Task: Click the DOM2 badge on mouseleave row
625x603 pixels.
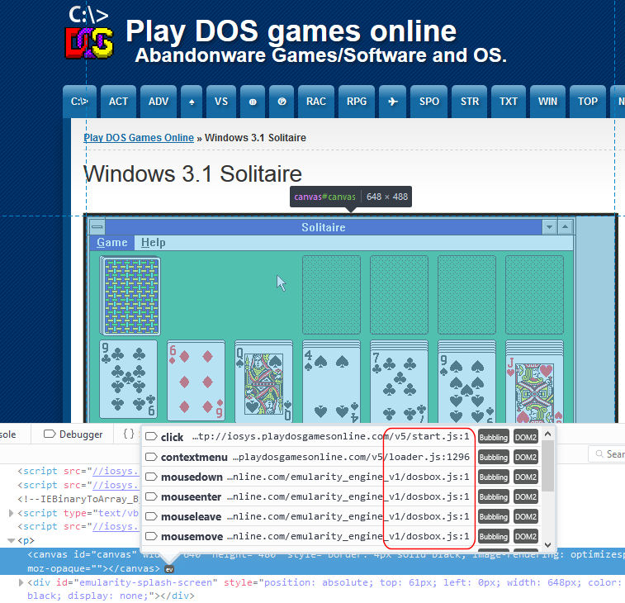Action: (526, 517)
